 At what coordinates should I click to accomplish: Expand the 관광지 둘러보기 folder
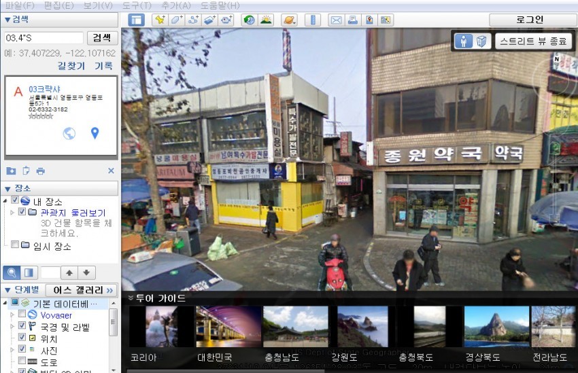coord(12,213)
